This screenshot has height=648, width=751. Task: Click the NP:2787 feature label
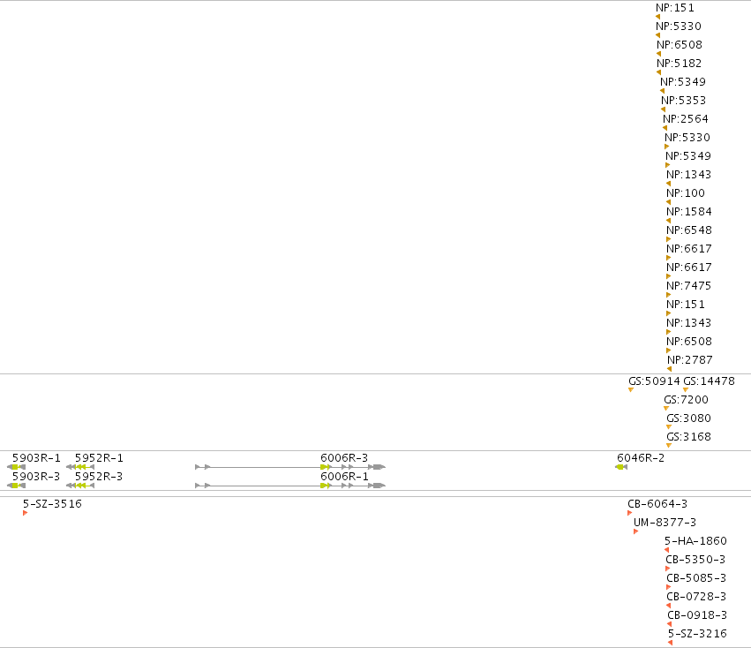click(690, 360)
